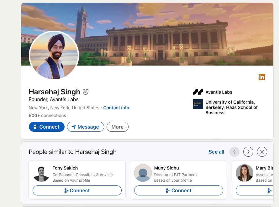This screenshot has height=207, width=279.
Task: Connect with Muny Sidhu
Action: pyautogui.click(x=179, y=190)
